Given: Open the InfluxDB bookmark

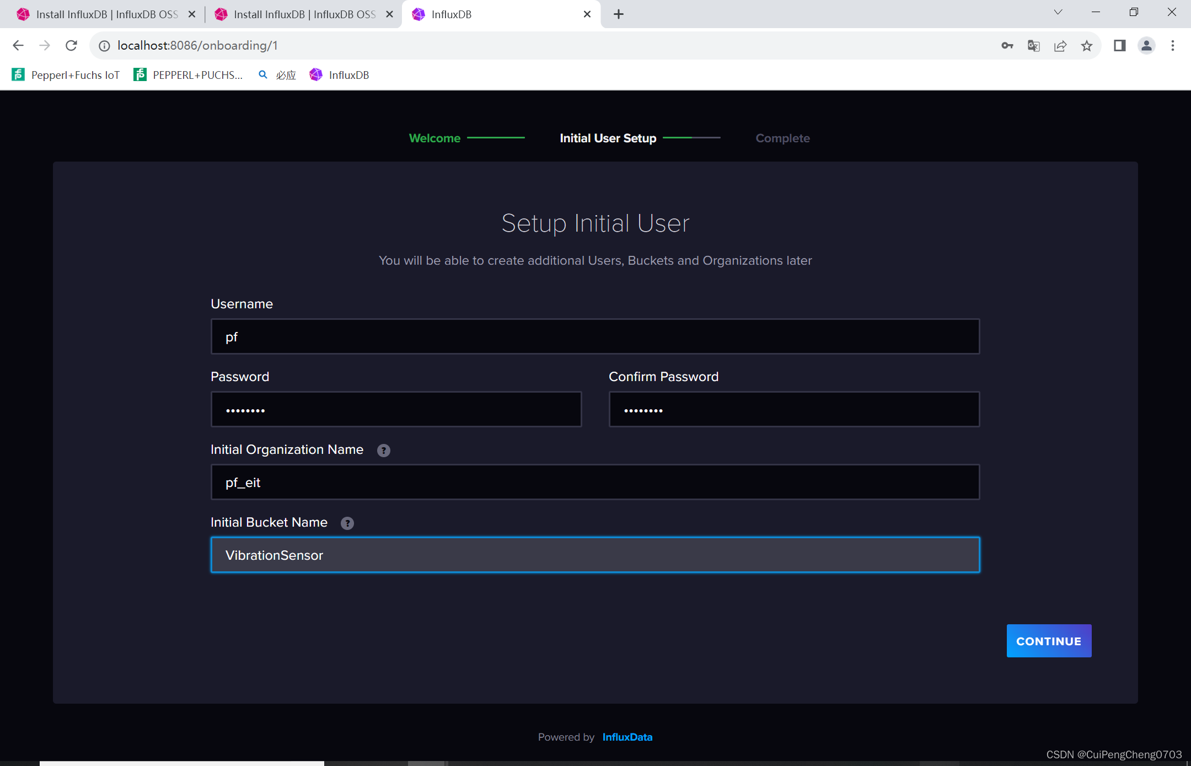Looking at the screenshot, I should coord(340,75).
